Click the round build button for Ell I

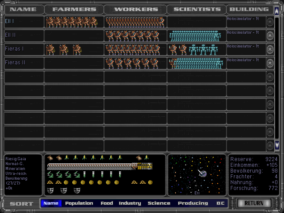[x=270, y=22]
